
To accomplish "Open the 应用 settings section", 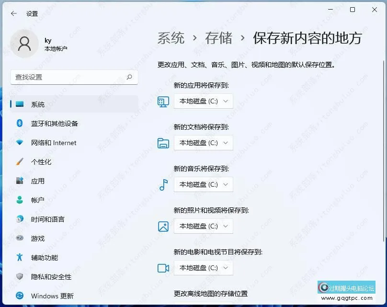I will pos(37,181).
